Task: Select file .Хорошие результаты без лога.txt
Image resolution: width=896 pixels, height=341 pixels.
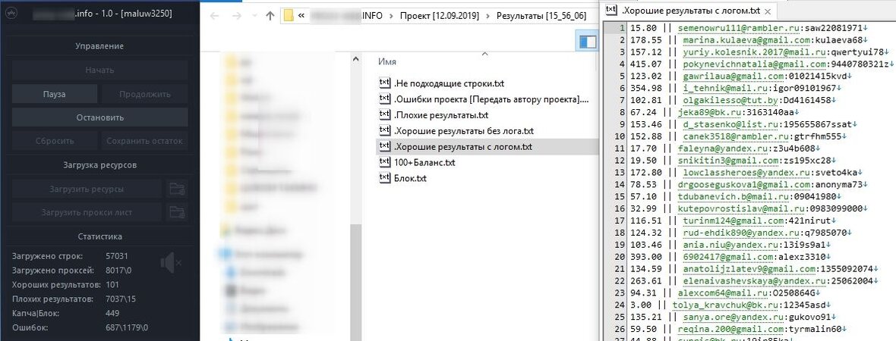Action: 463,130
